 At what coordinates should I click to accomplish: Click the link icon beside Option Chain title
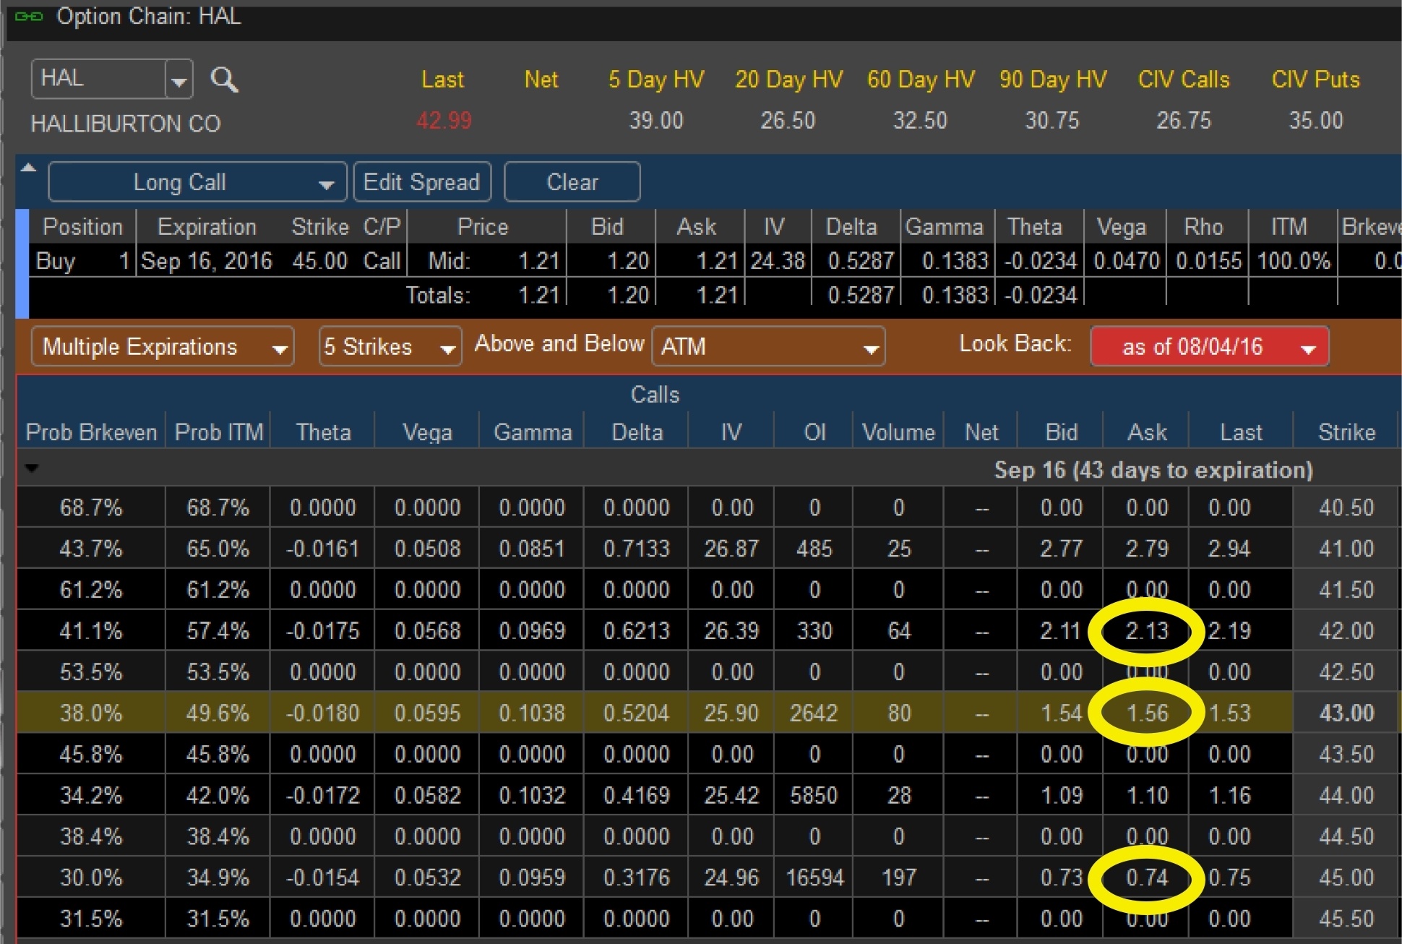(x=29, y=16)
